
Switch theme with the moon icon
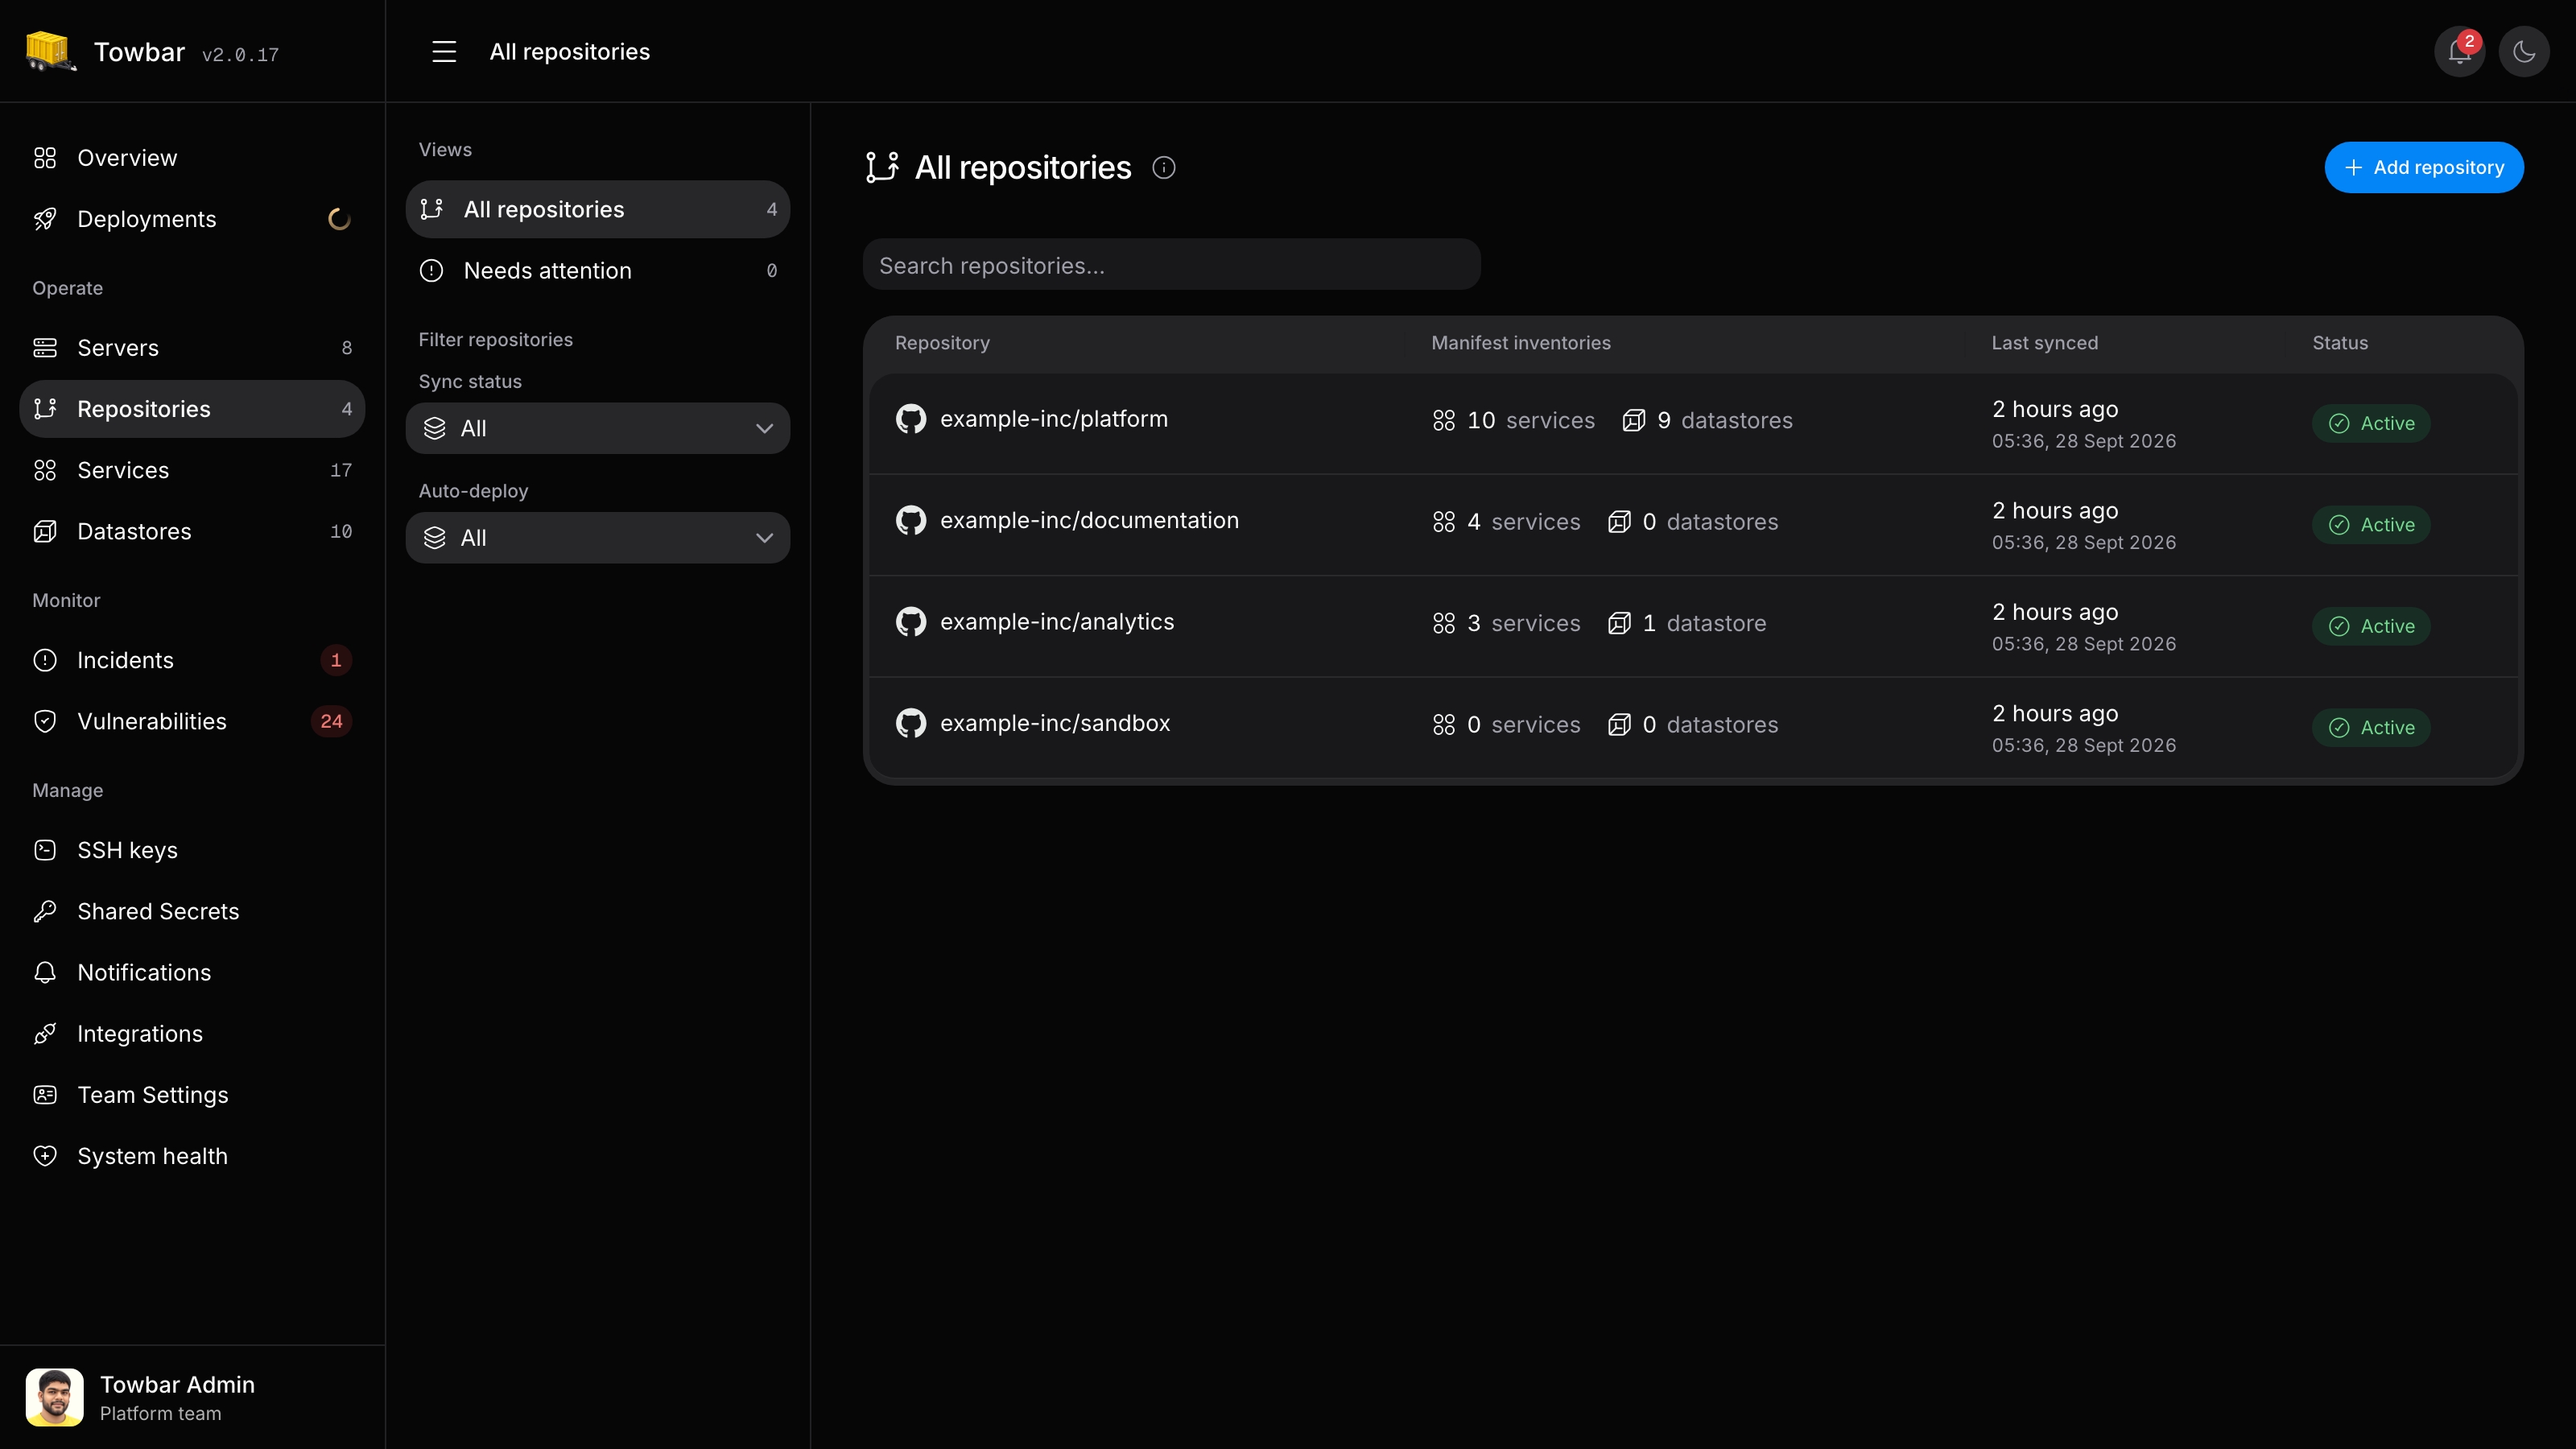(2524, 52)
